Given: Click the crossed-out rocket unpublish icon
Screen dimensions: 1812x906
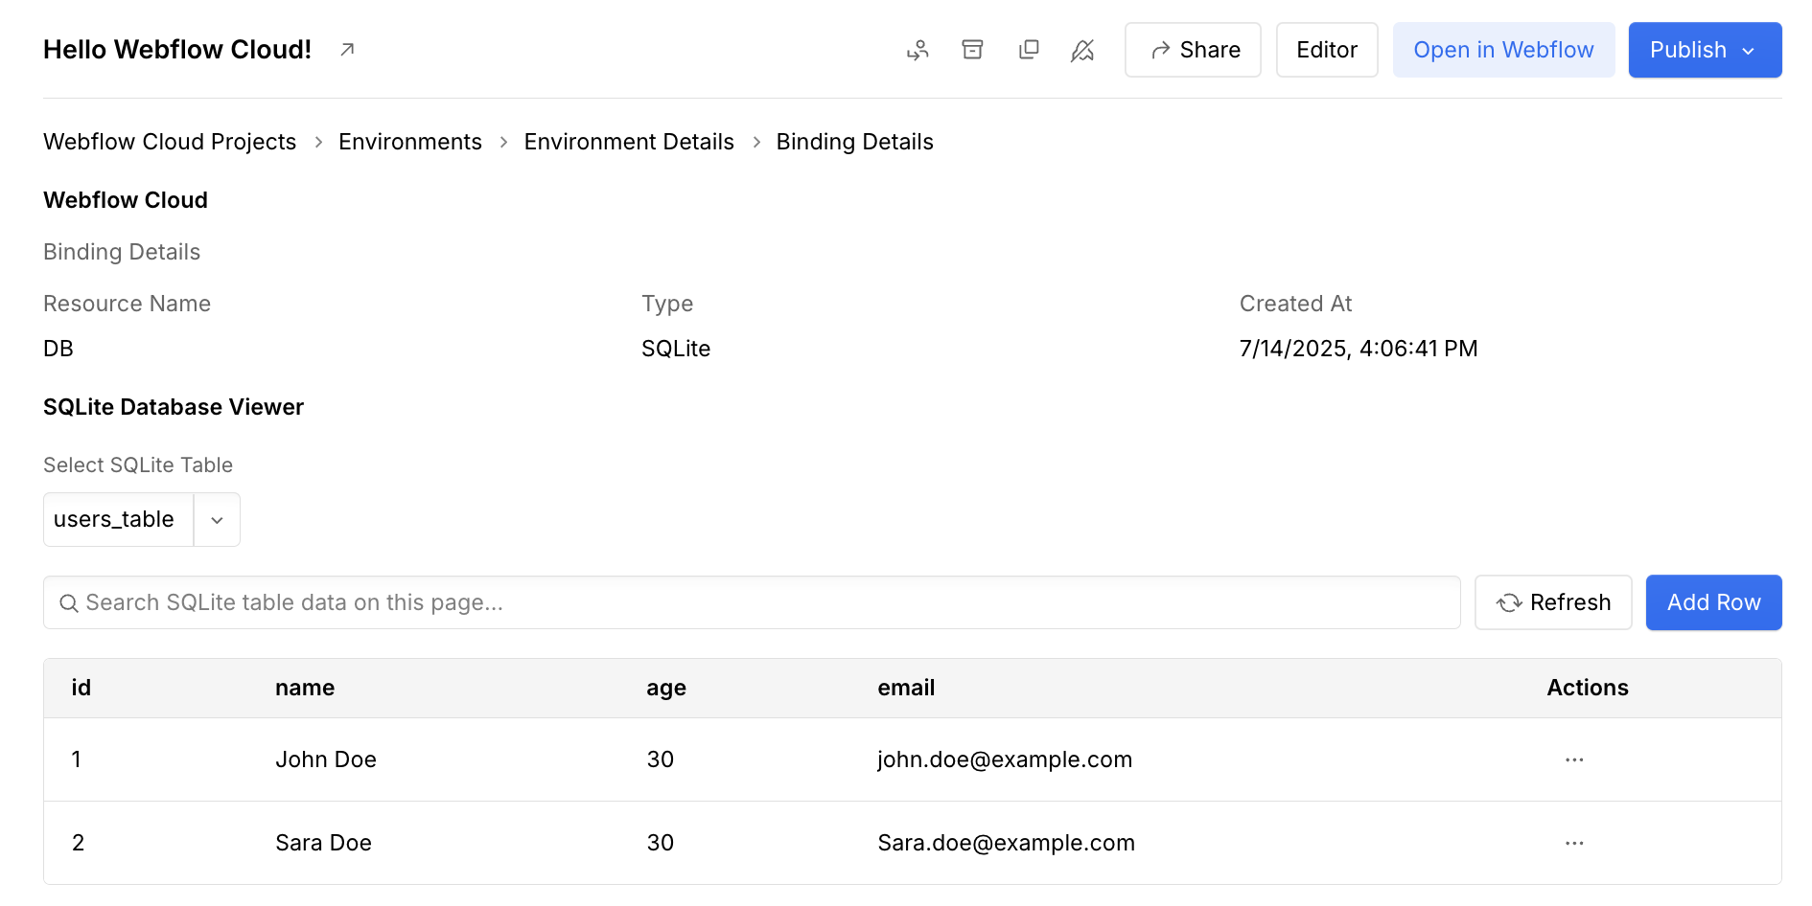Looking at the screenshot, I should click(1082, 50).
